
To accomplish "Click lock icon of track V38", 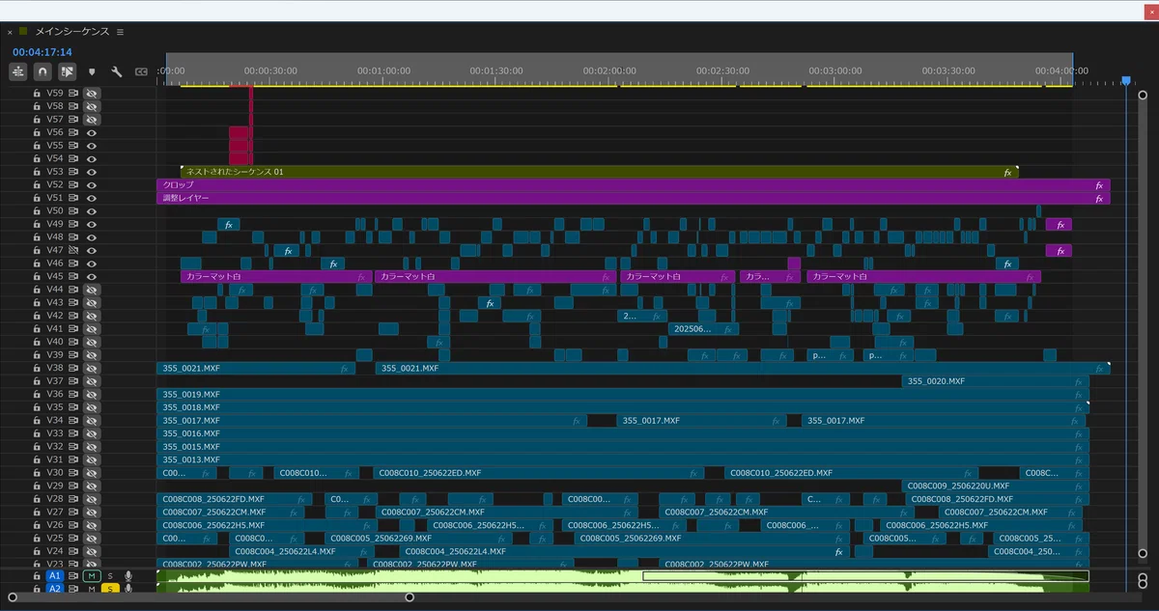I will tap(37, 368).
